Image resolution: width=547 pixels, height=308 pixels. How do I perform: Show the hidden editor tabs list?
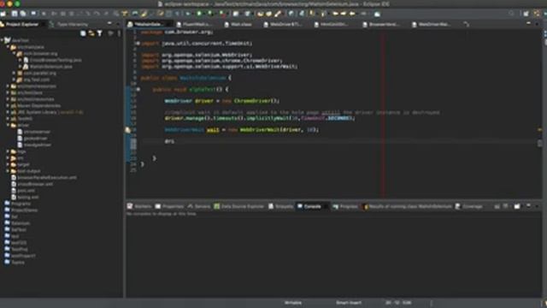pos(467,24)
